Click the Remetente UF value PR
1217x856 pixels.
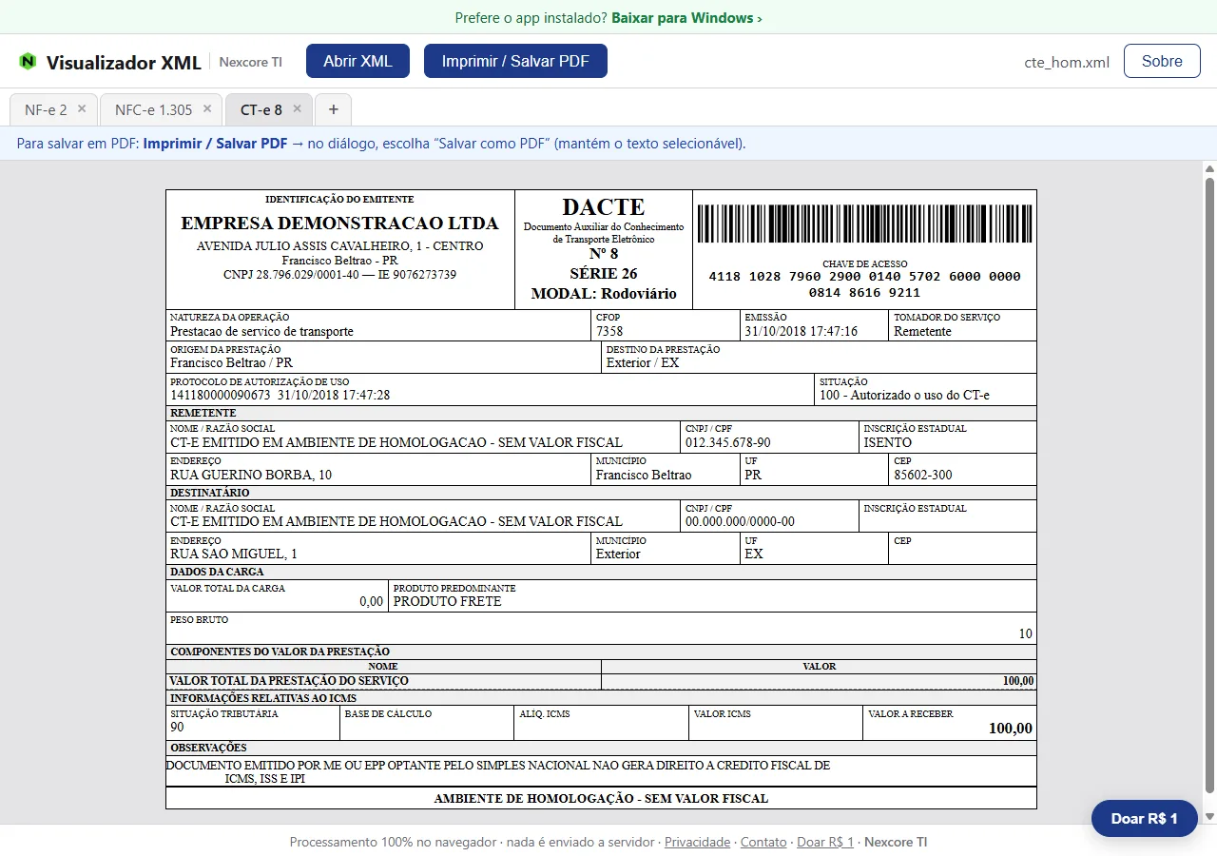point(753,475)
